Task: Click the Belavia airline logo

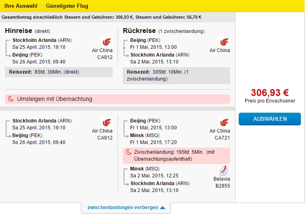Action: (224, 170)
